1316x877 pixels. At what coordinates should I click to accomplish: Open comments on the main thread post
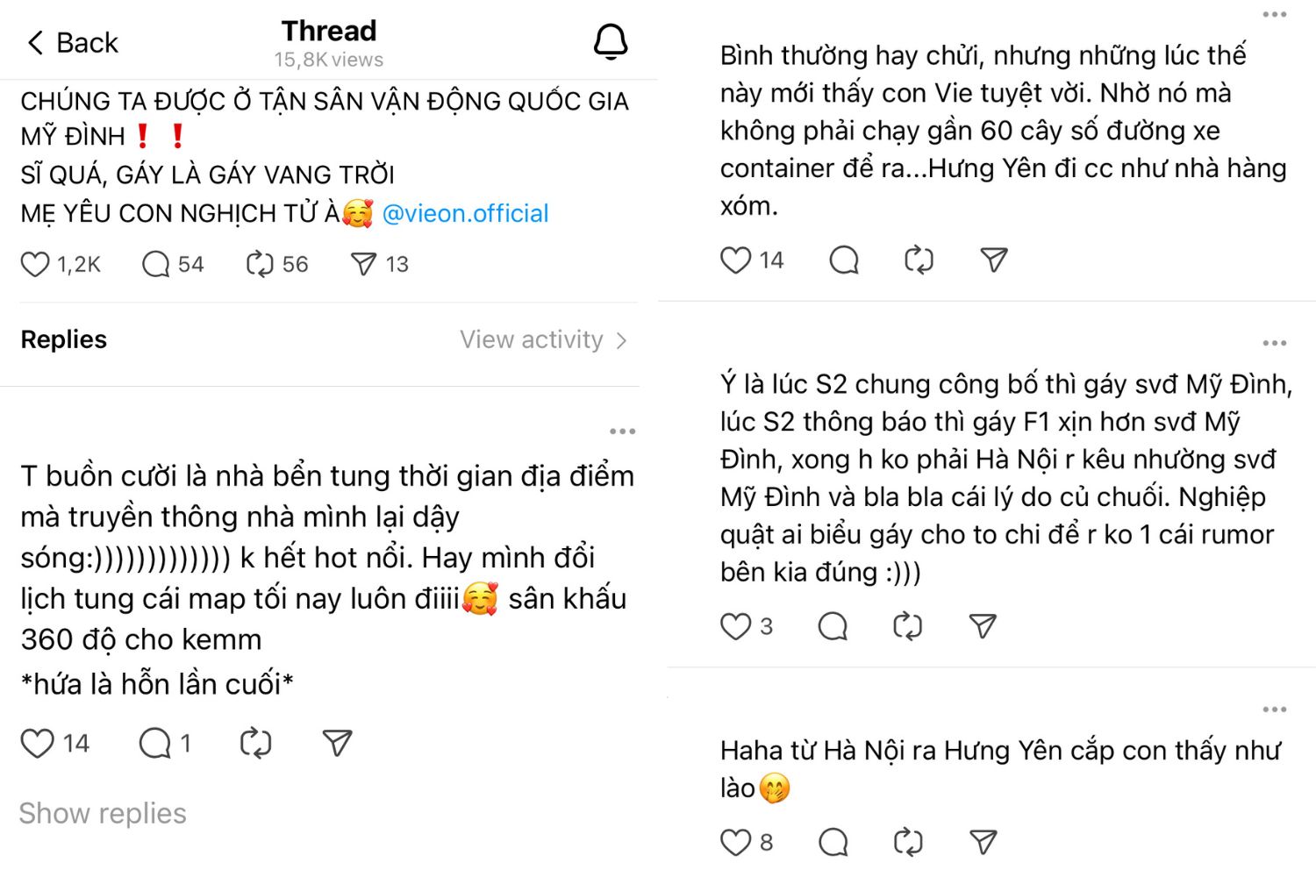pyautogui.click(x=155, y=263)
